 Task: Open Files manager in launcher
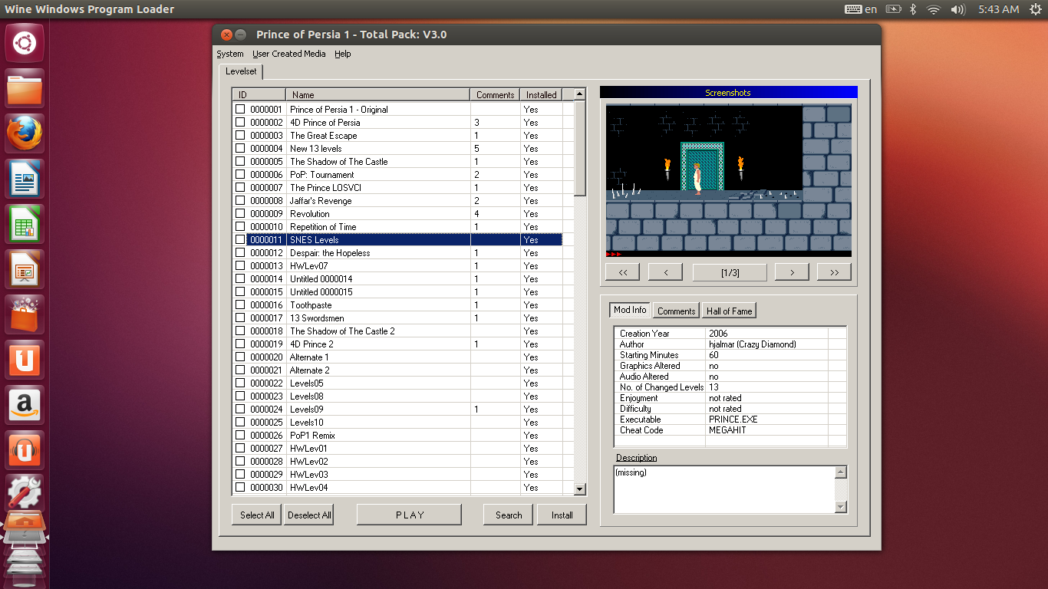click(x=25, y=88)
